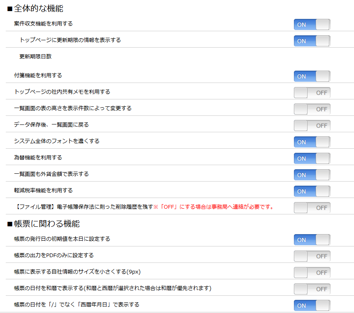Switch off 軽減税率機能を利用する toggle
The height and width of the screenshot is (313, 354).
pyautogui.click(x=312, y=191)
